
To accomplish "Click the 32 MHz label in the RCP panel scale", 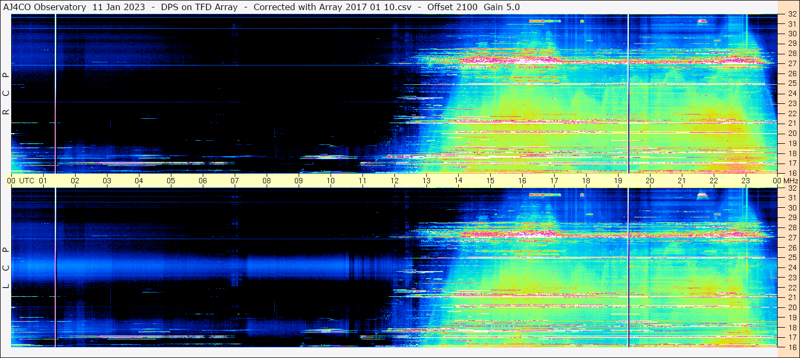I will (x=791, y=14).
